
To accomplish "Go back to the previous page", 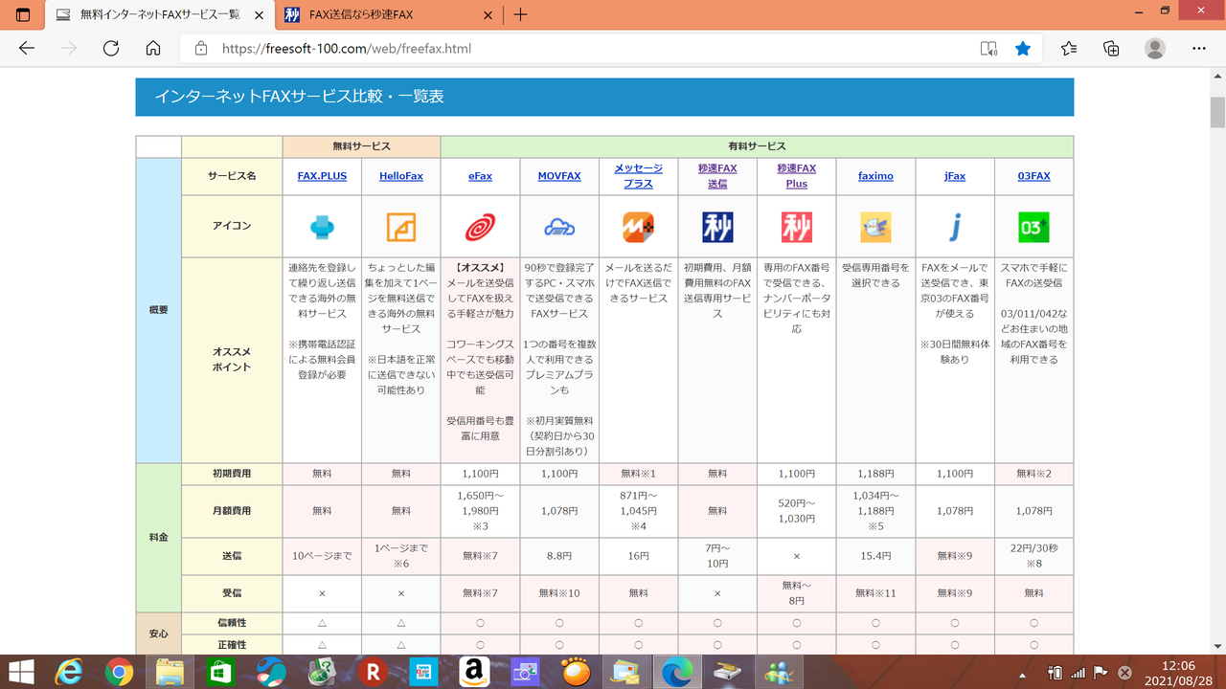I will (x=27, y=48).
